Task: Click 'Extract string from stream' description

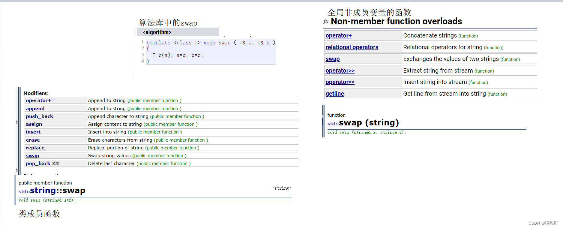Action: click(438, 70)
